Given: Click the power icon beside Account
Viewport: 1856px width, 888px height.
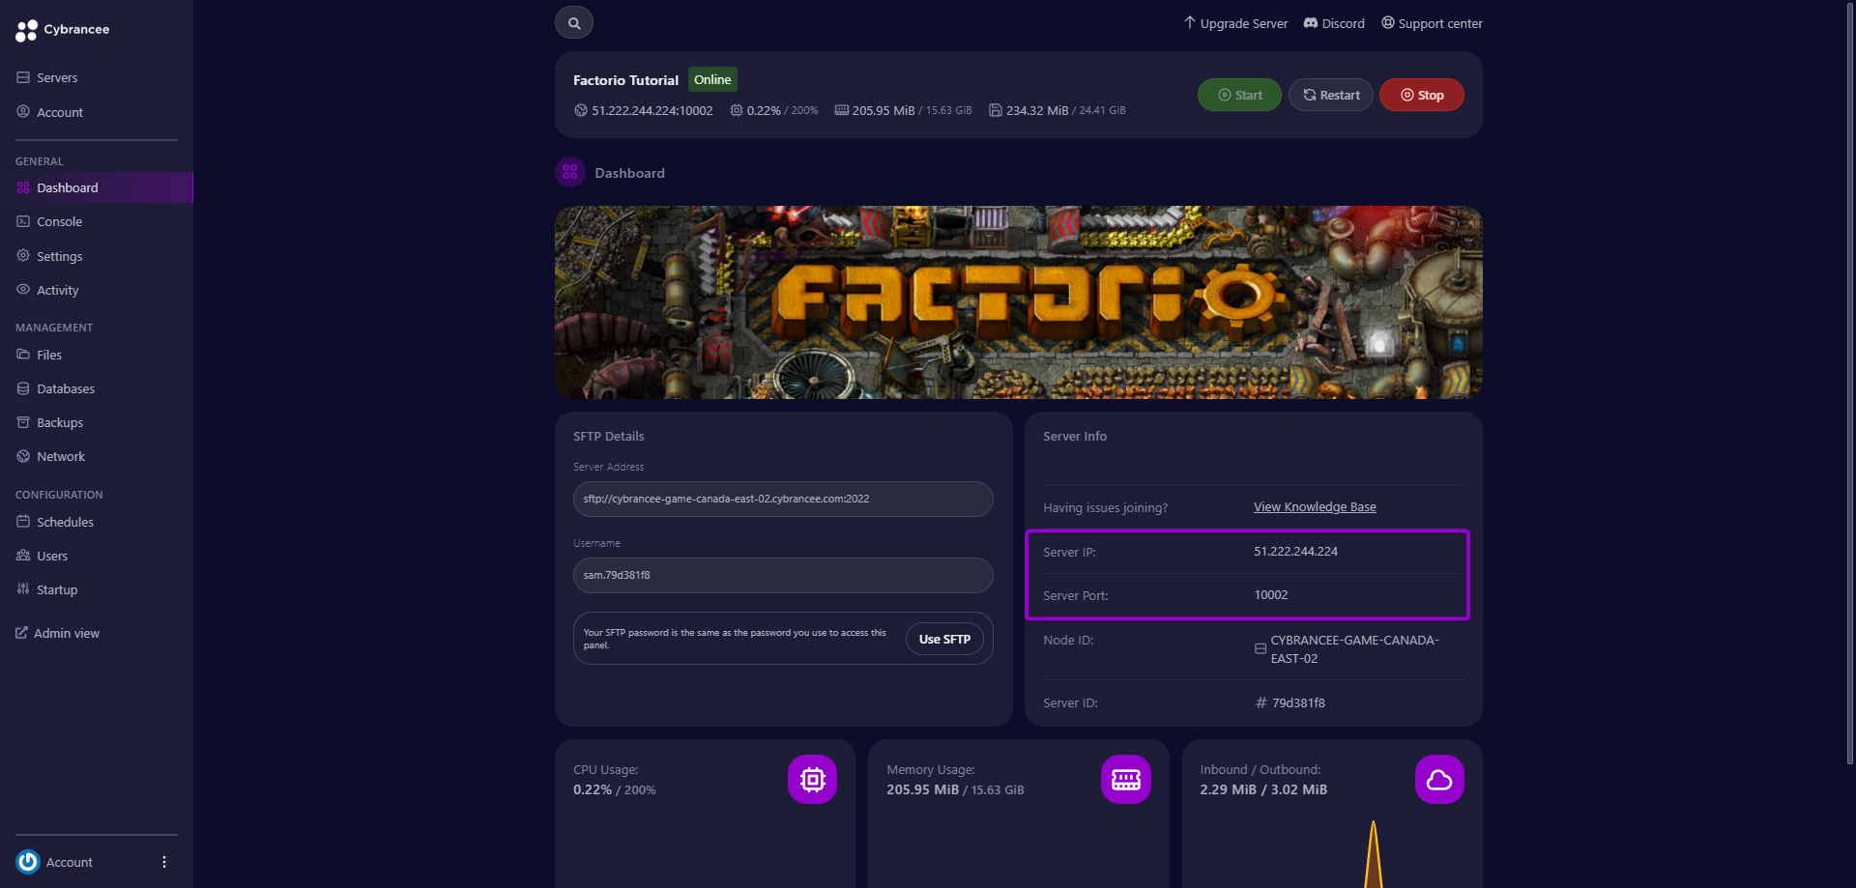Looking at the screenshot, I should pyautogui.click(x=28, y=862).
